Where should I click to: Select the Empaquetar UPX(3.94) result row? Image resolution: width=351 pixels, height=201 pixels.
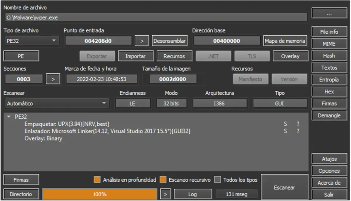tap(67, 124)
